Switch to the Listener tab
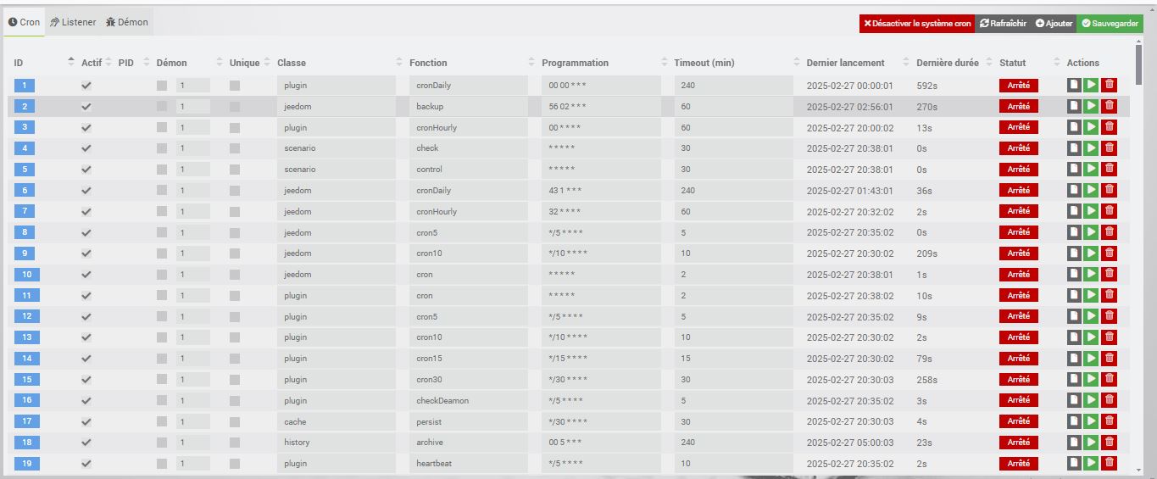The width and height of the screenshot is (1157, 479). (73, 22)
